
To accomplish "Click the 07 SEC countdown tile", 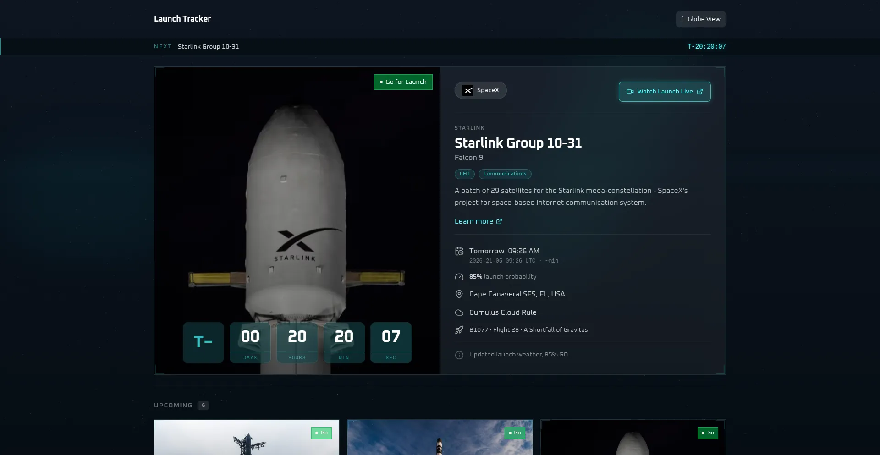I will pyautogui.click(x=391, y=343).
